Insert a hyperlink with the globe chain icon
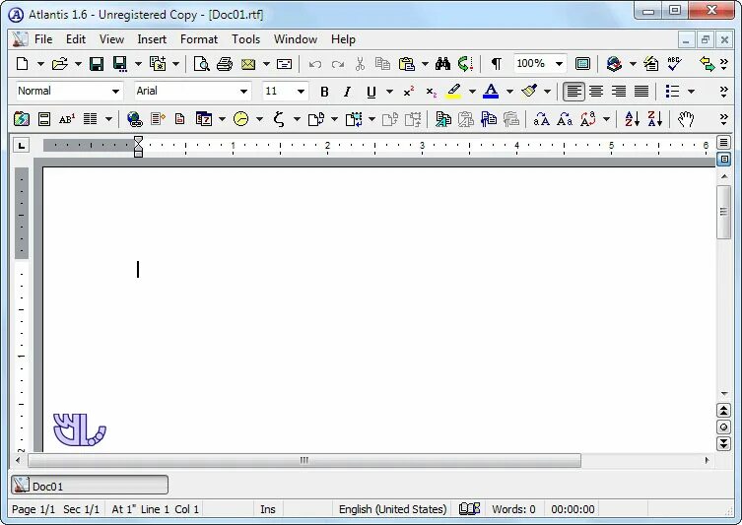Screen dimensions: 742x525 click(x=135, y=119)
